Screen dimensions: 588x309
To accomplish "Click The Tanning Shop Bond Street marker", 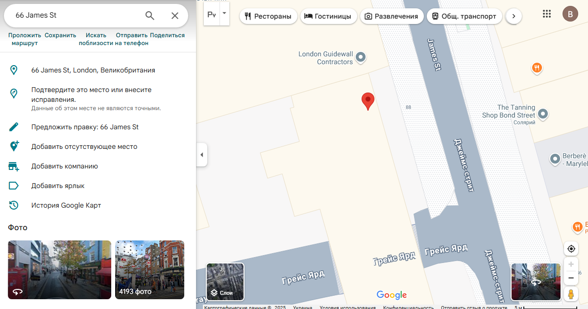I will click(x=543, y=115).
